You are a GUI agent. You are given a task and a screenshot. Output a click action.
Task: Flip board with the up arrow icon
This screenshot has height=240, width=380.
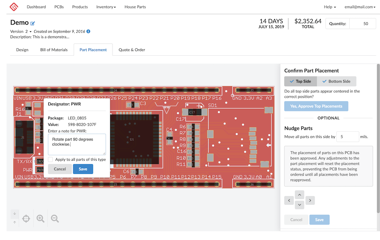point(14,222)
